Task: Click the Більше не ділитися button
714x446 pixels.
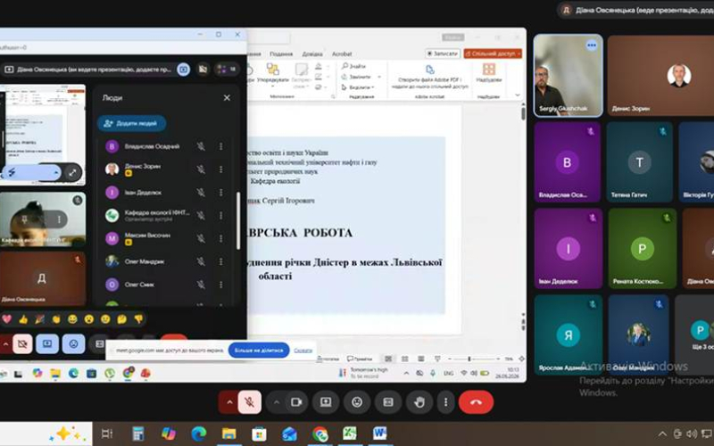Action: [259, 351]
